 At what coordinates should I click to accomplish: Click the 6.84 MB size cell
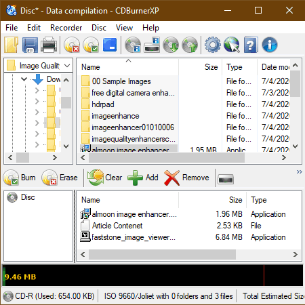click(x=229, y=237)
